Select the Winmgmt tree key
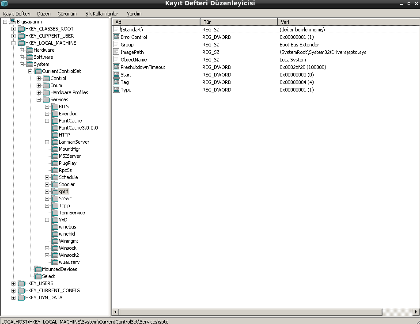Screen dimensions: 420x324 68,241
